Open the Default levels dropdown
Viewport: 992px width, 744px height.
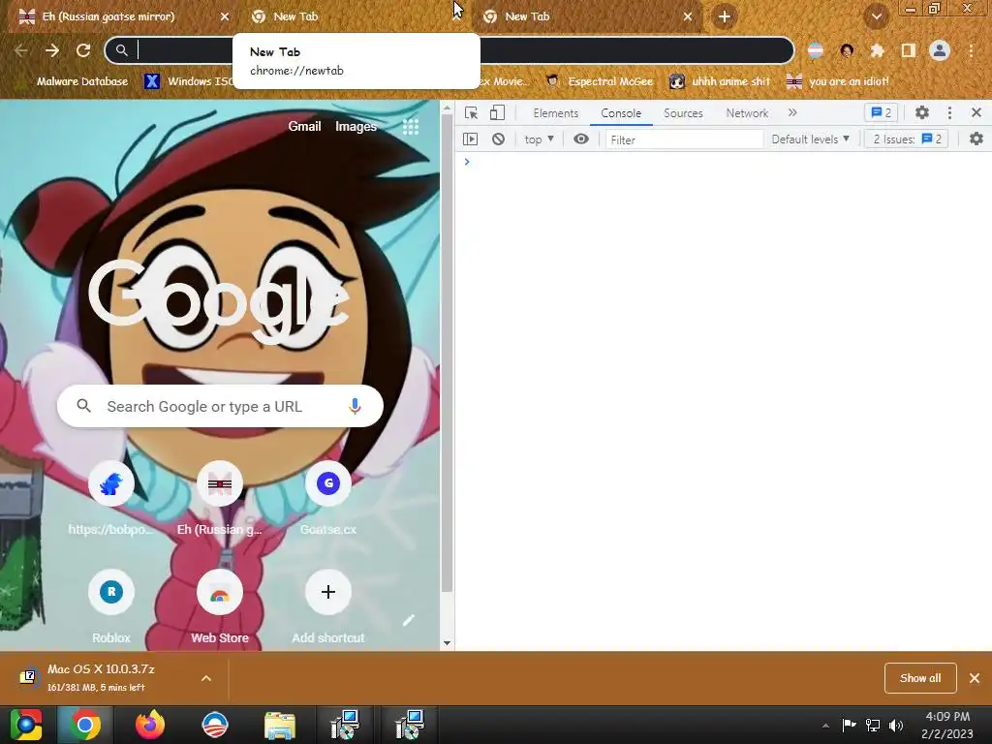click(811, 139)
